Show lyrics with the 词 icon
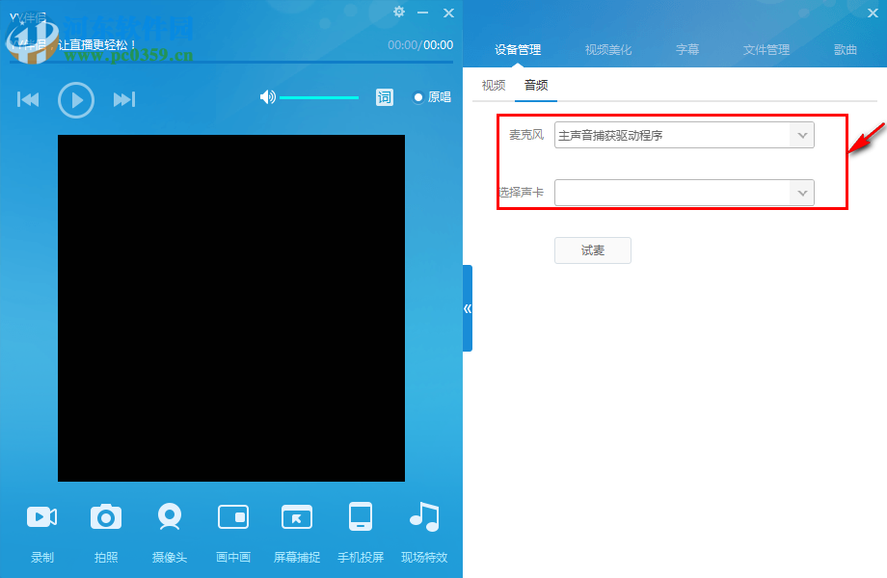Image resolution: width=887 pixels, height=578 pixels. coord(385,97)
